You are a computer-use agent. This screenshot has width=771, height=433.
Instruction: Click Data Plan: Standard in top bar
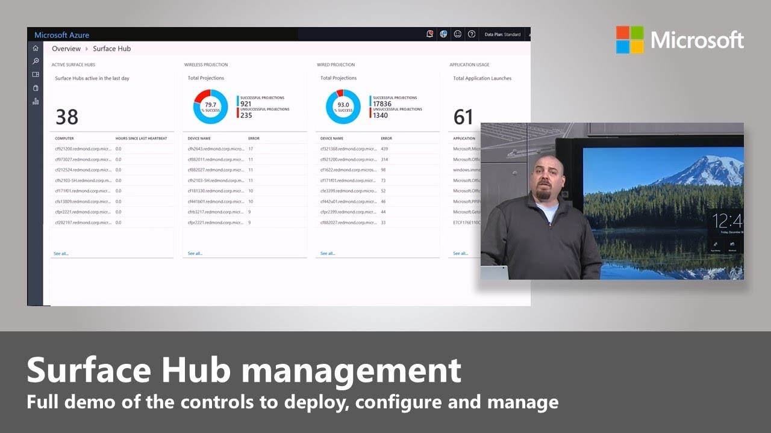(502, 34)
